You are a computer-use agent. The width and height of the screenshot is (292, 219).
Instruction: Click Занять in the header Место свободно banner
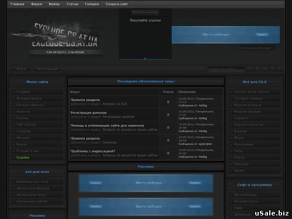click(x=262, y=34)
